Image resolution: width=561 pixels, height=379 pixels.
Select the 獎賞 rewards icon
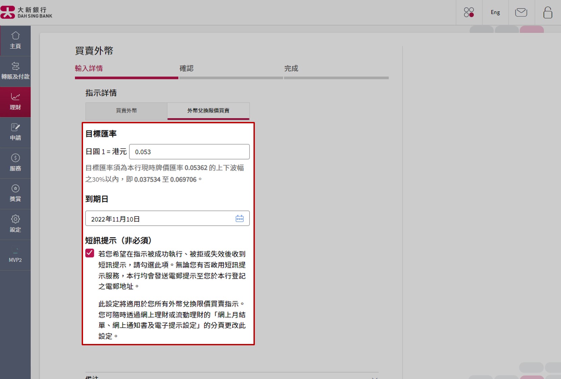click(15, 193)
